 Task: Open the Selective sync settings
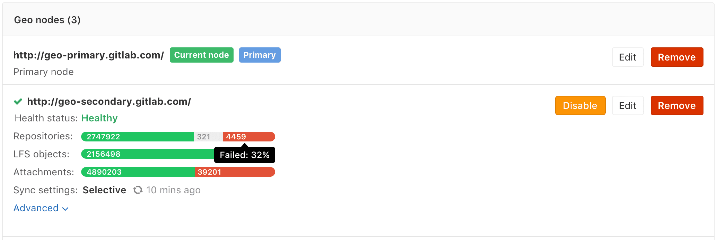(x=104, y=190)
